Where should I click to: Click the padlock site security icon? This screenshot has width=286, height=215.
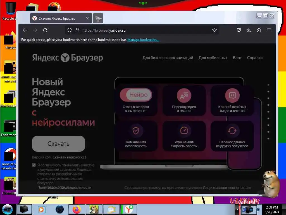[77, 30]
